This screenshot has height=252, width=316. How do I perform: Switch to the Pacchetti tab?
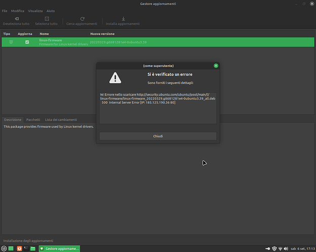[33, 119]
